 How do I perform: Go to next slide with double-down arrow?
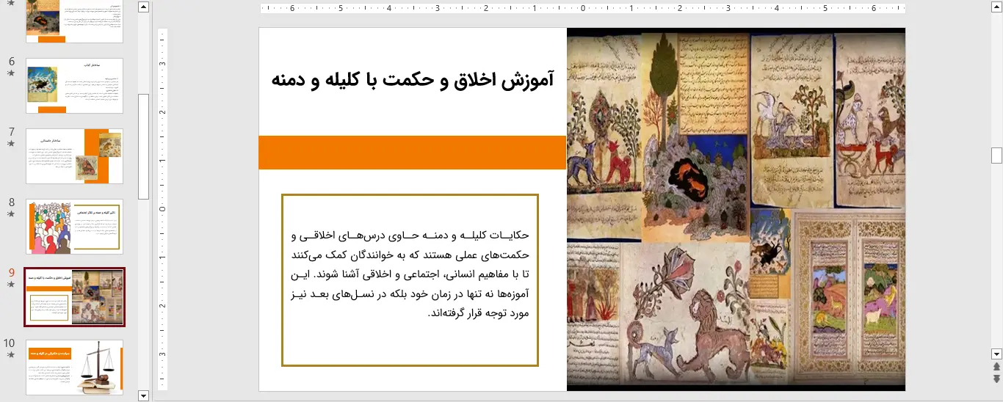click(x=996, y=379)
